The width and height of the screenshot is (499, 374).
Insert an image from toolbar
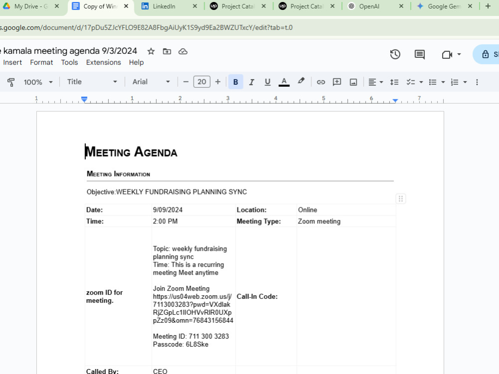click(353, 82)
